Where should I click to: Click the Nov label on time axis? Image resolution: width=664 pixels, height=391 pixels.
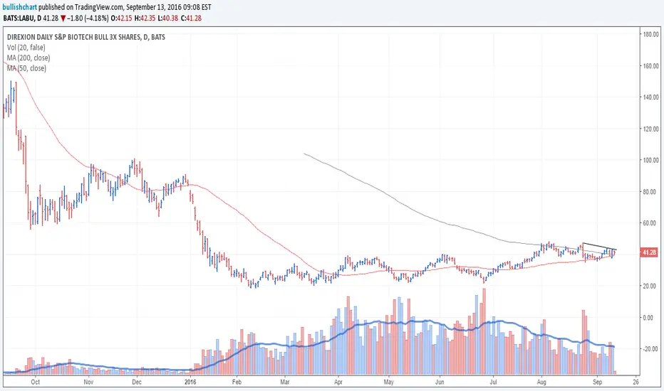coord(88,382)
